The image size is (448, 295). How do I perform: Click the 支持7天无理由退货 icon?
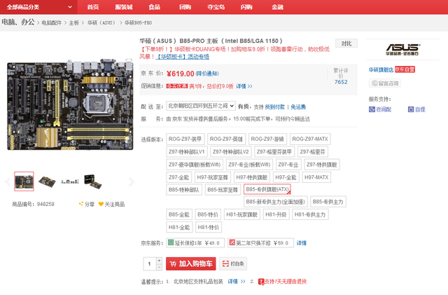261,282
